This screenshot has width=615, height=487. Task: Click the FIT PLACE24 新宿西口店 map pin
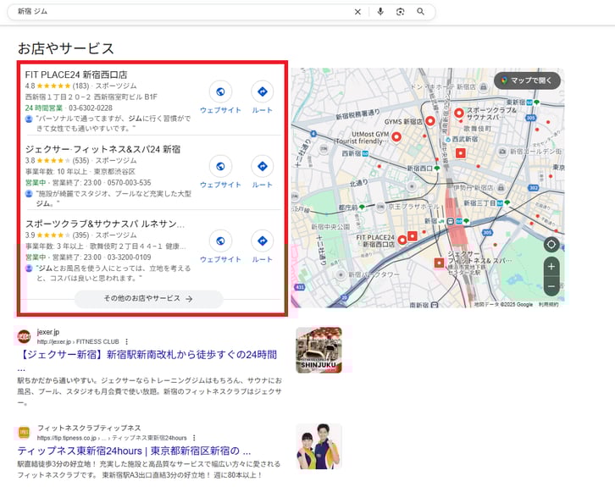(x=402, y=240)
